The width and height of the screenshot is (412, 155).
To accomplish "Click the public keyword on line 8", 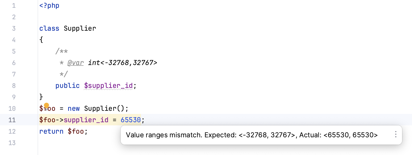I will [x=67, y=86].
